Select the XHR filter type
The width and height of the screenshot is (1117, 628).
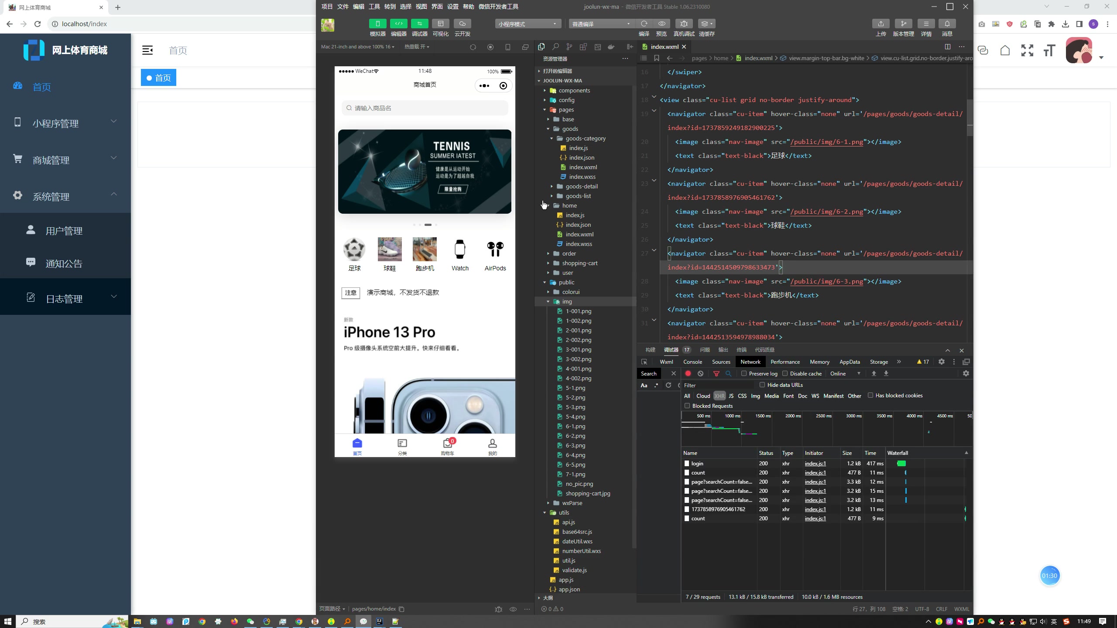coord(720,396)
